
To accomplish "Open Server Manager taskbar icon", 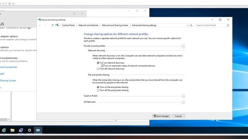I will point(21,130).
